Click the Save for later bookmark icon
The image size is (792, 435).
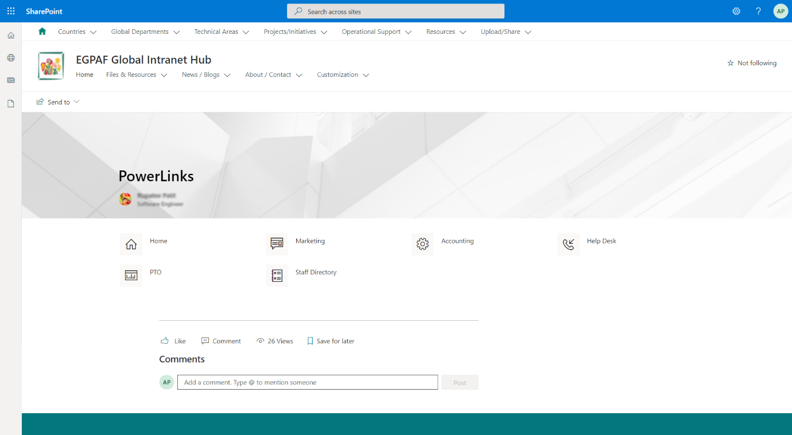(310, 341)
